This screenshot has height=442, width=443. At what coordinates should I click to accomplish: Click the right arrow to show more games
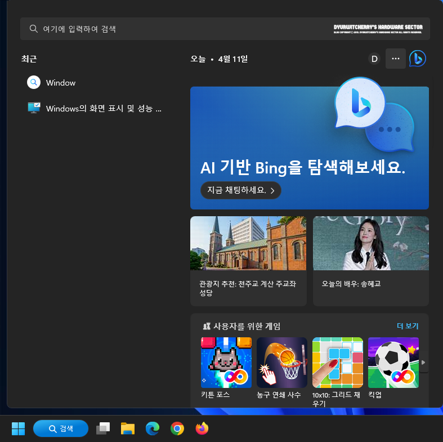pos(423,362)
